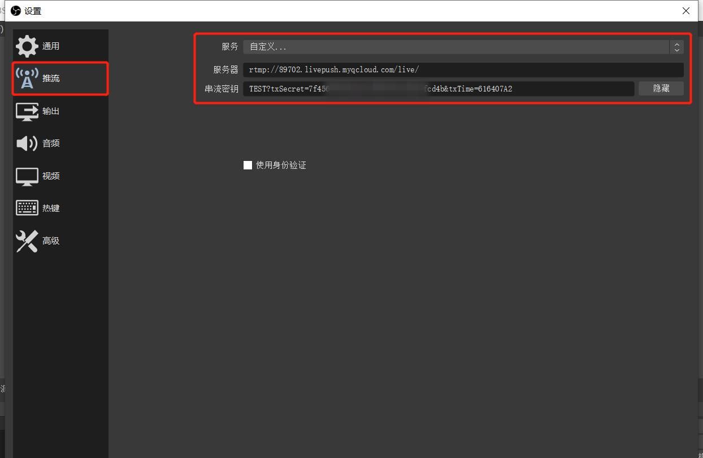Viewport: 703px width, 458px height.
Task: Click the 服务 dropdown arrow stepper
Action: (x=676, y=47)
